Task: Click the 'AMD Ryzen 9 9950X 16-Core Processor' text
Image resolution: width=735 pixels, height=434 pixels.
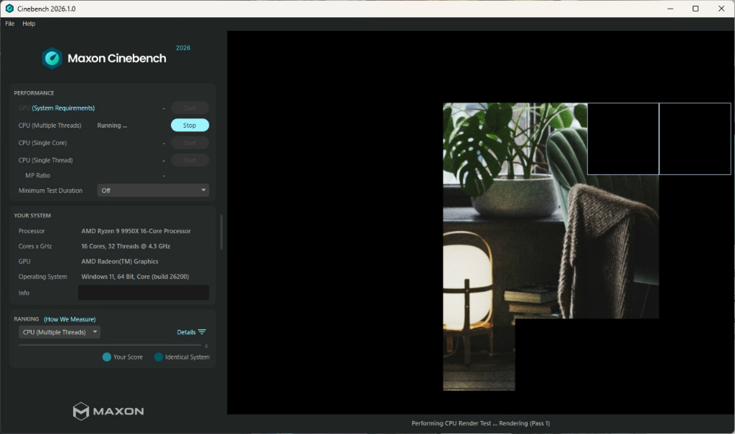Action: (x=136, y=231)
